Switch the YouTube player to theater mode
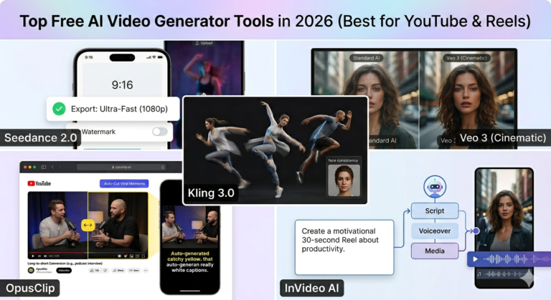This screenshot has width=551, height=300. [x=138, y=256]
